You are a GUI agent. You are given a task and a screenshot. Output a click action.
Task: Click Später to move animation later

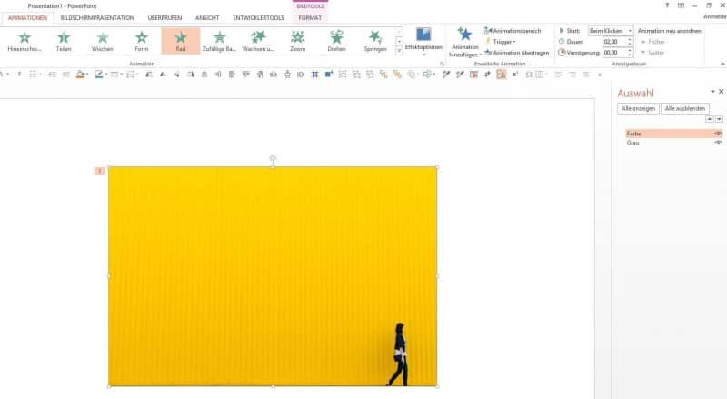(652, 53)
